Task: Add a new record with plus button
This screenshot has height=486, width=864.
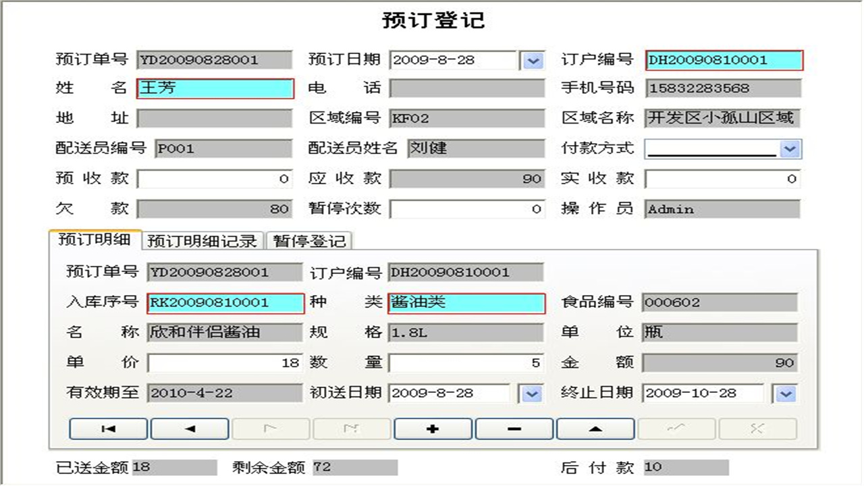Action: 433,429
